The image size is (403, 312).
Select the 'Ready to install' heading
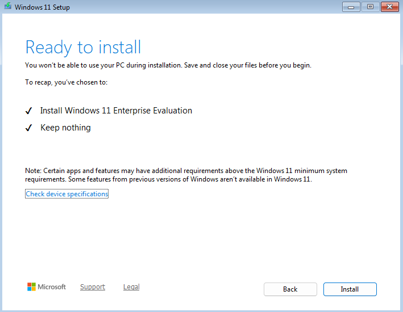[84, 48]
